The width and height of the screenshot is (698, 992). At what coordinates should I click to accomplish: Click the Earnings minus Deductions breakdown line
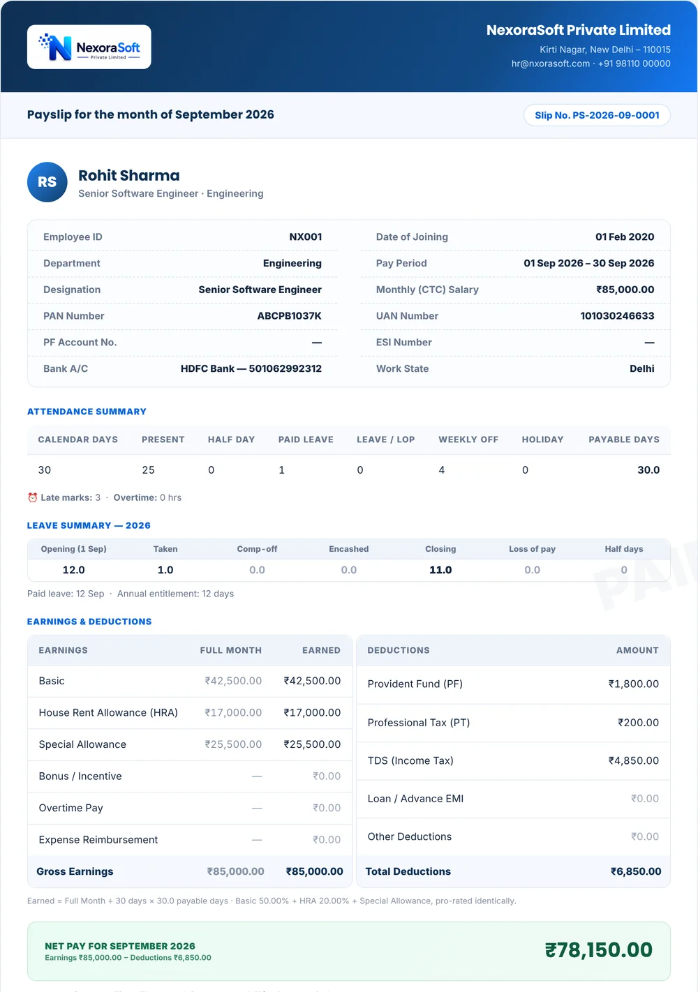tap(128, 958)
